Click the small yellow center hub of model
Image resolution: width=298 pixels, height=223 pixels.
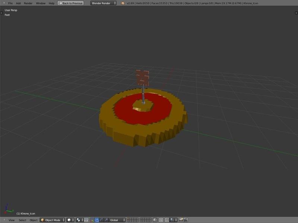143,107
